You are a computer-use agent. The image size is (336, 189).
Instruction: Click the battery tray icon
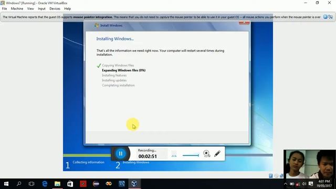292,184
